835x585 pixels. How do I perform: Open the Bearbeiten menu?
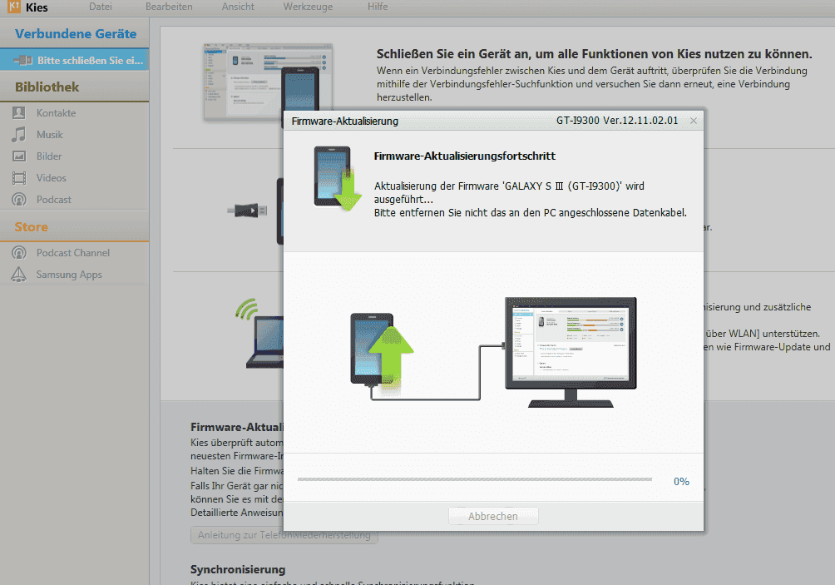[x=169, y=7]
